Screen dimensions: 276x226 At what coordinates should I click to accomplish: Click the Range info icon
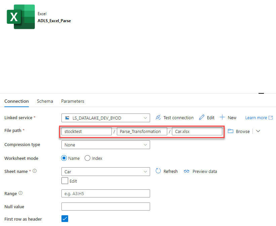(x=20, y=193)
